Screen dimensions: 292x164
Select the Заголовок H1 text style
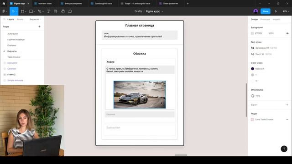(264, 48)
